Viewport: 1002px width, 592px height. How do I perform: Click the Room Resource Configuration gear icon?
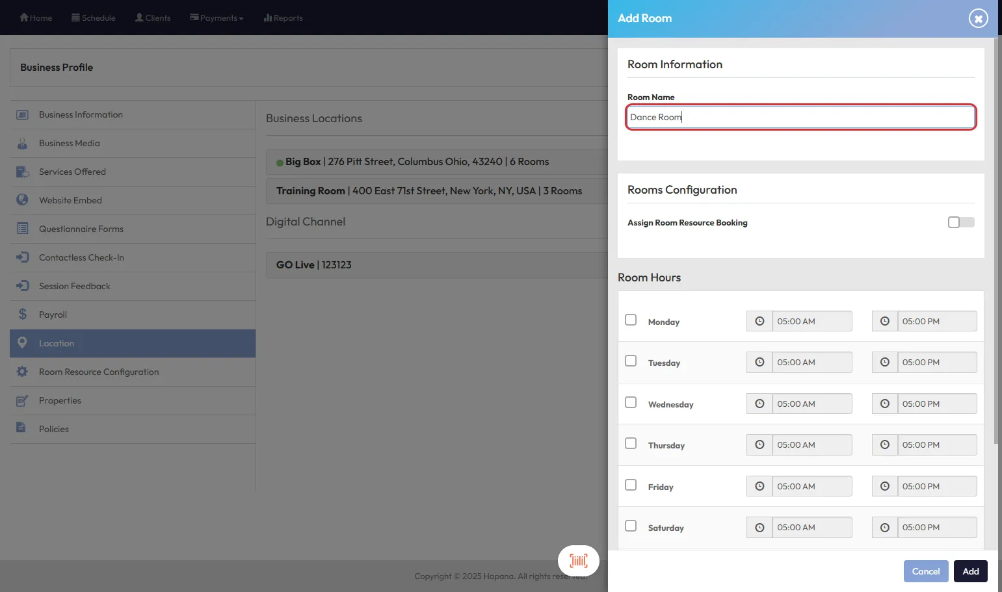(x=22, y=372)
